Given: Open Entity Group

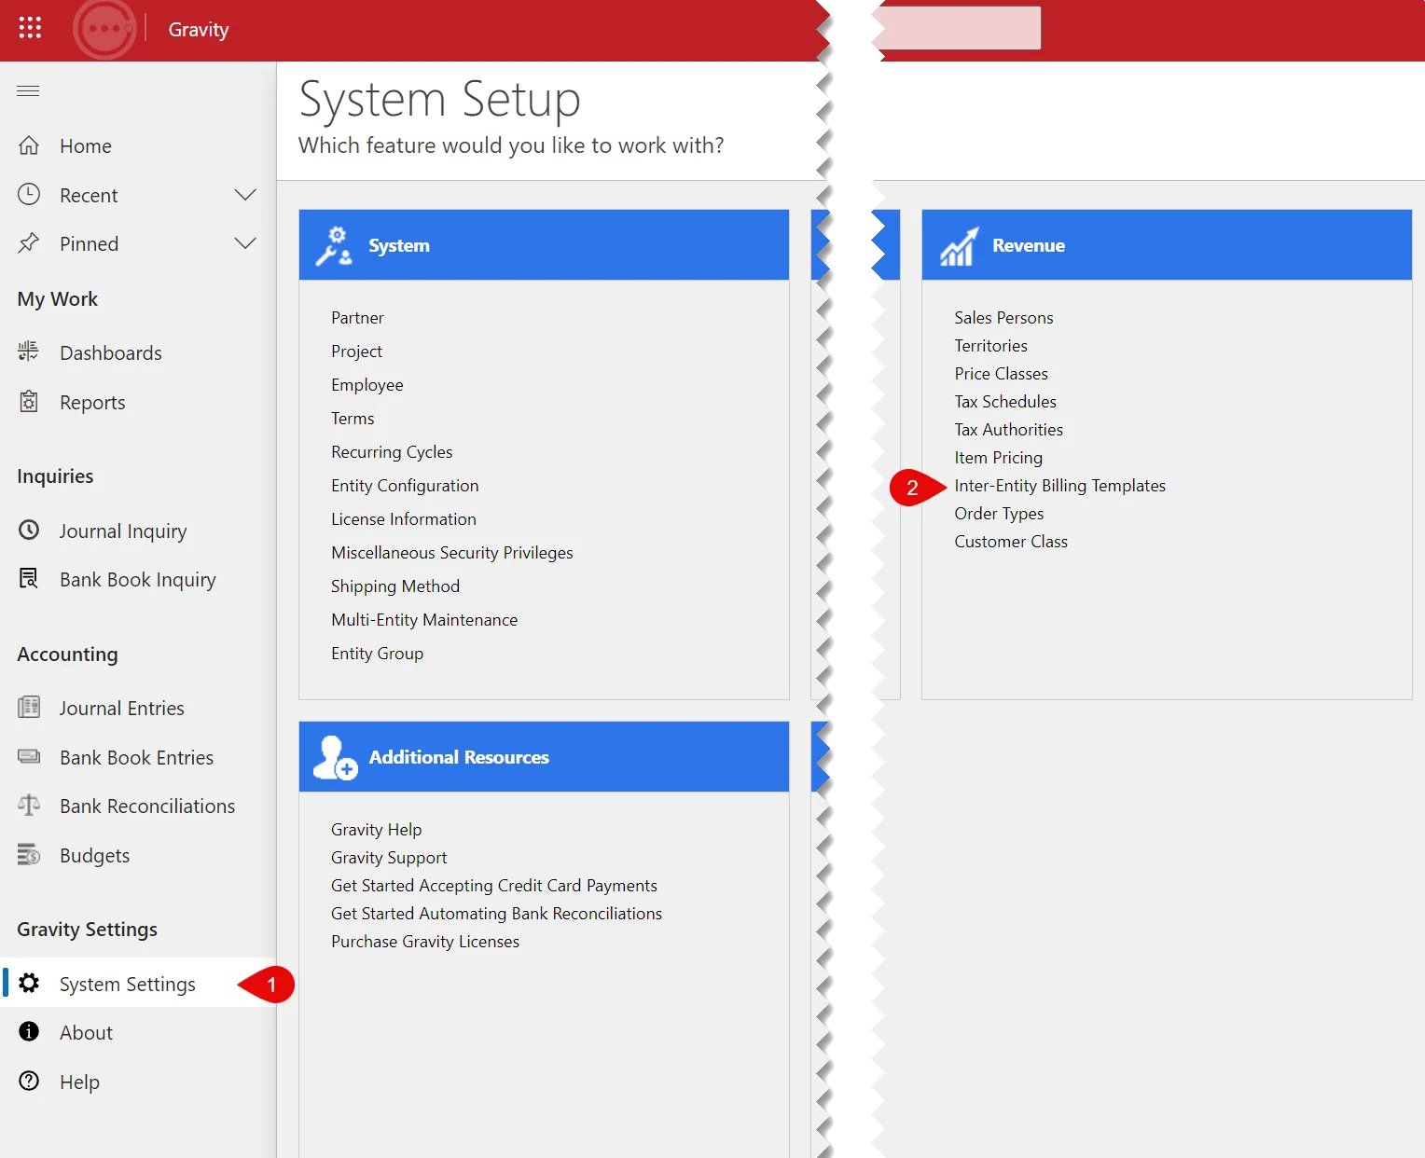Looking at the screenshot, I should click(377, 654).
